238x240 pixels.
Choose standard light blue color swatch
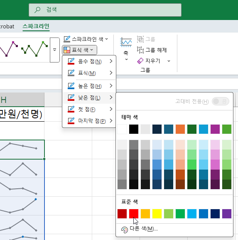point(192,214)
